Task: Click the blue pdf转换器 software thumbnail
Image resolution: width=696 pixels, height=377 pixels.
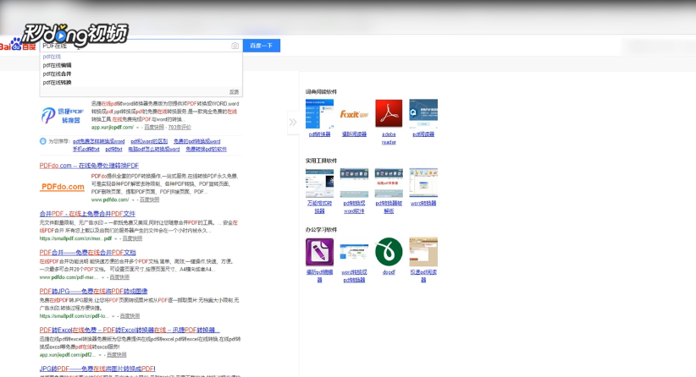Action: 319,113
